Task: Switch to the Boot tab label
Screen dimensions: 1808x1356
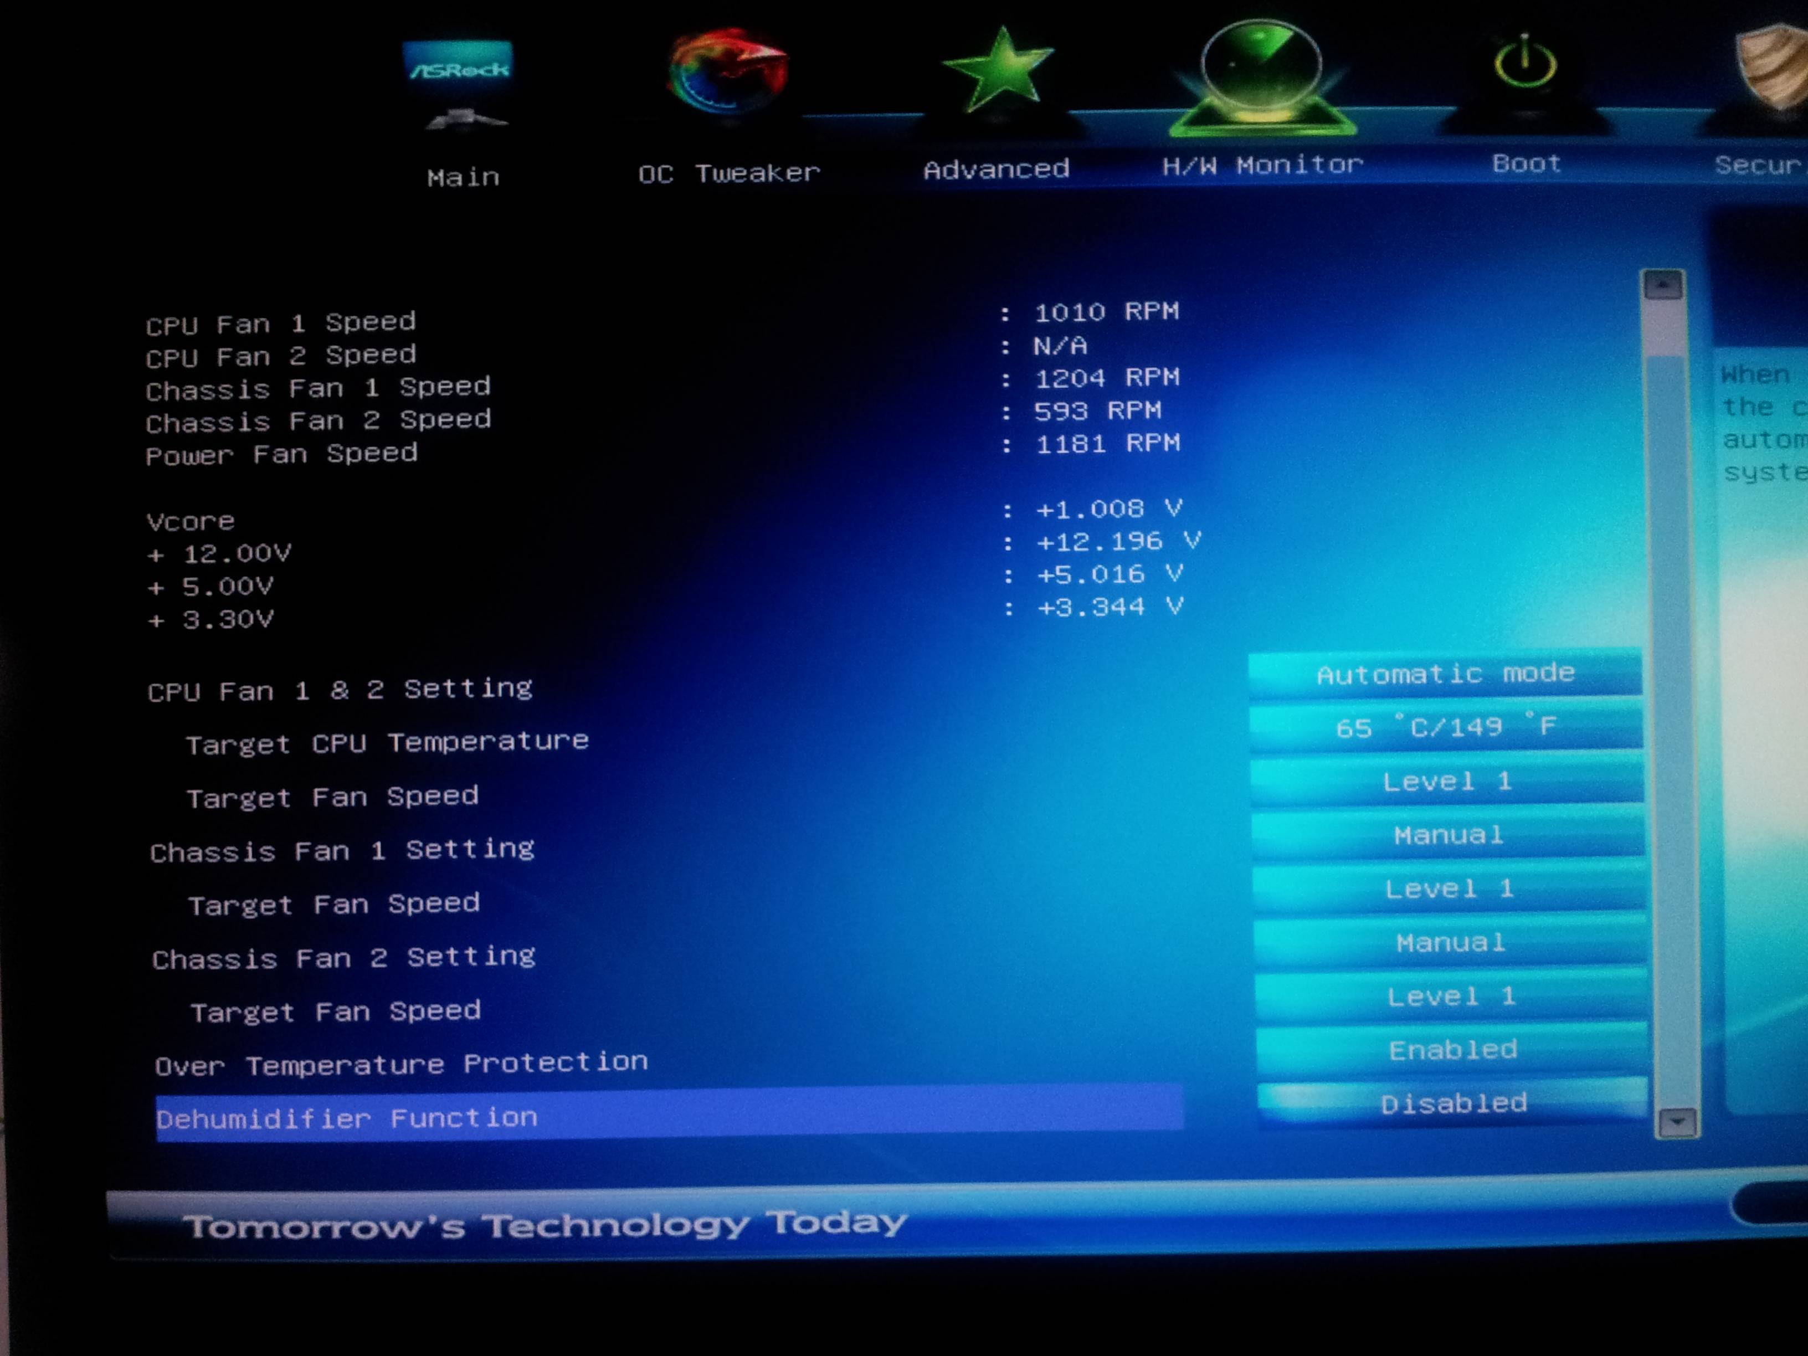Action: (x=1526, y=165)
